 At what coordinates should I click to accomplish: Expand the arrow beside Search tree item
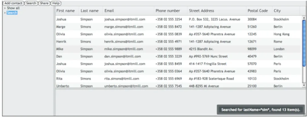tap(5, 13)
